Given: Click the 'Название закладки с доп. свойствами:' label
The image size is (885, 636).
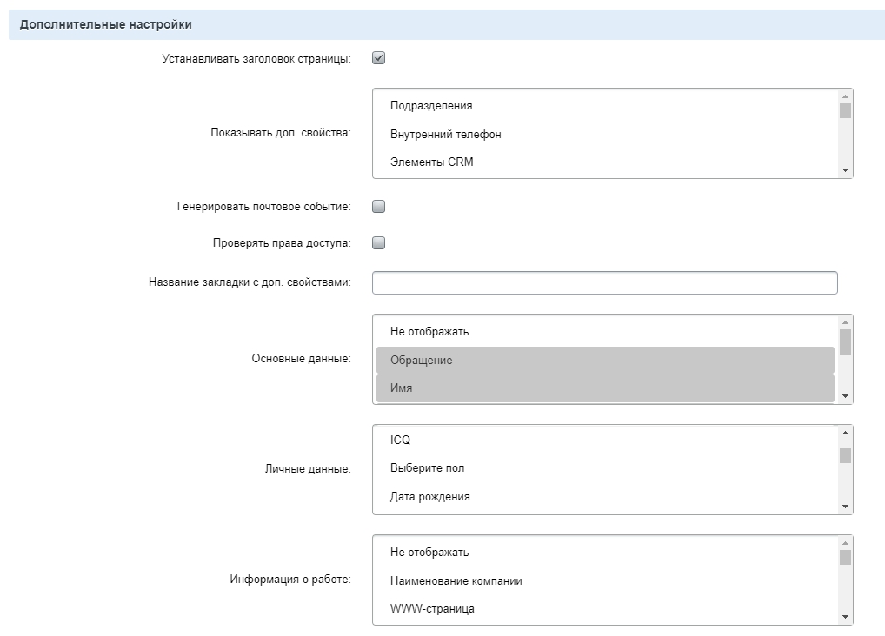Looking at the screenshot, I should [250, 282].
